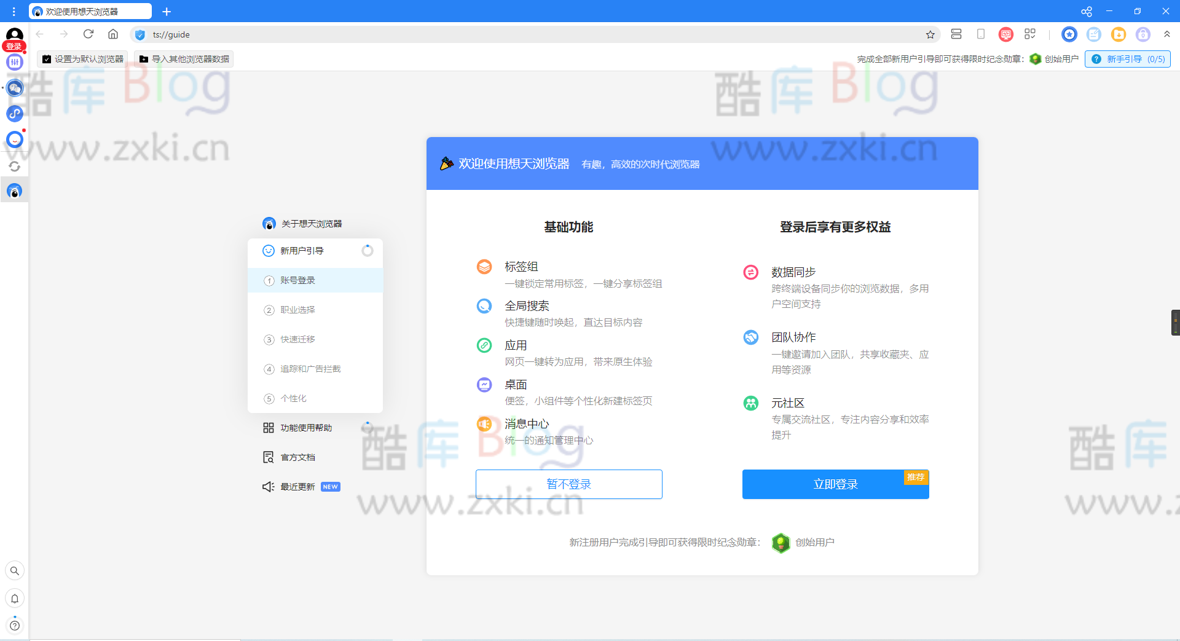Screen dimensions: 1180x641
Task: Collapse the toolbar with the chevron icon
Action: pyautogui.click(x=1167, y=34)
